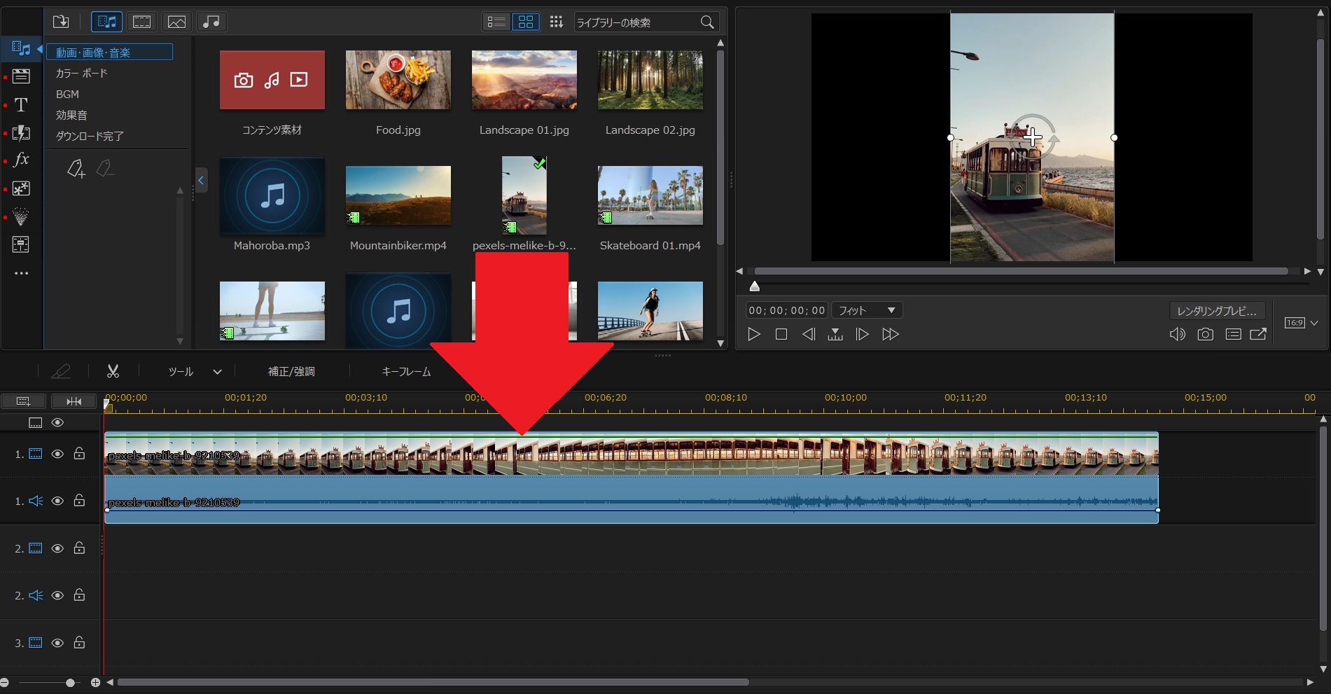Switch library to grid thumbnail view
The height and width of the screenshot is (694, 1331).
point(526,22)
